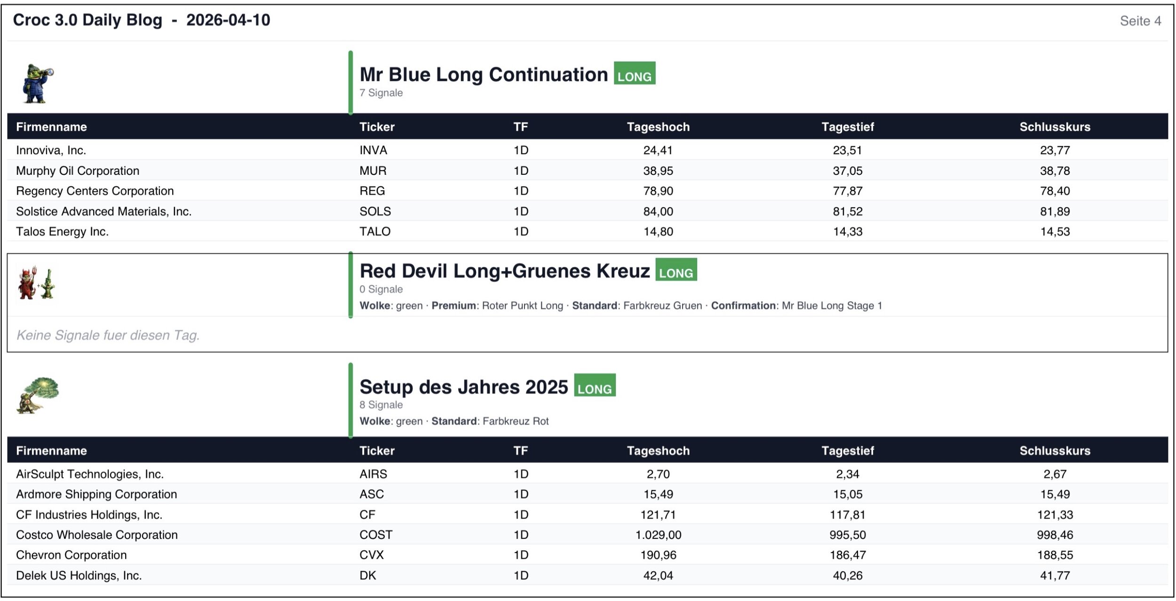Click the Red Devil and green croc icon
This screenshot has height=601, width=1176.
point(37,283)
